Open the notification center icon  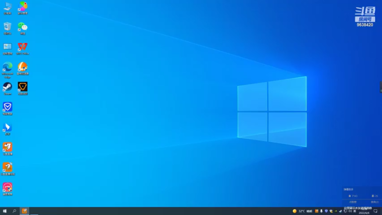pos(375,211)
